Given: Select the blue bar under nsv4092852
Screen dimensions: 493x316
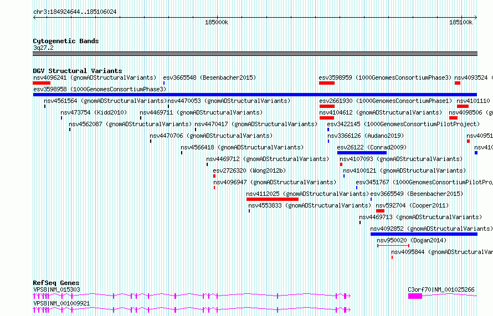Looking at the screenshot, I should pyautogui.click(x=424, y=234).
